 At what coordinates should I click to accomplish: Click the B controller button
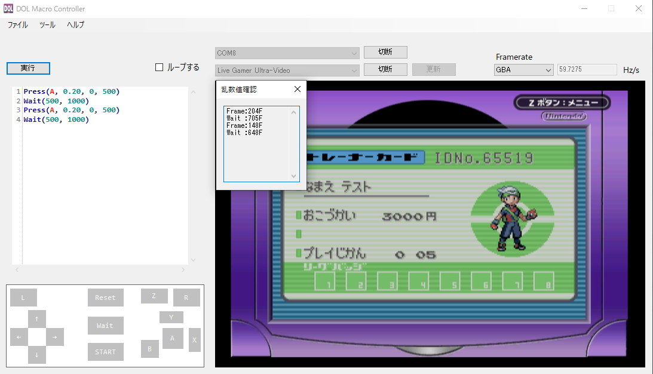pos(149,348)
